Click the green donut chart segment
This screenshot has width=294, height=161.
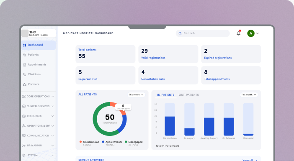(x=95, y=119)
